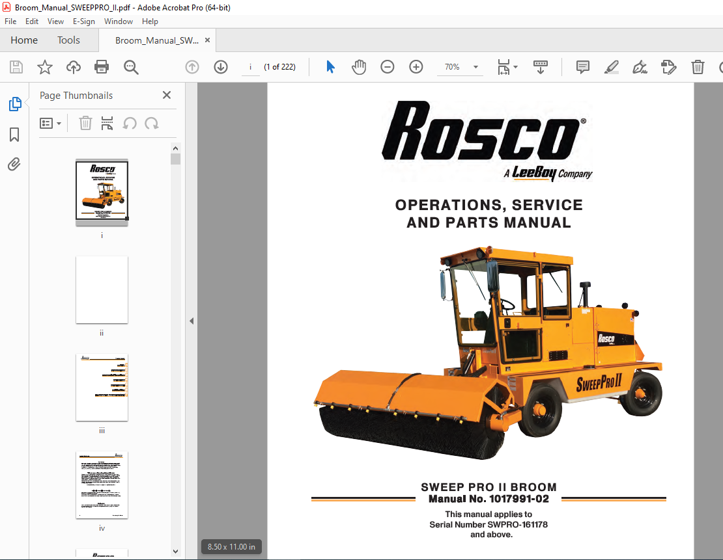Image resolution: width=723 pixels, height=560 pixels.
Task: Click thumbnails scrollbar up arrow
Action: click(x=175, y=148)
